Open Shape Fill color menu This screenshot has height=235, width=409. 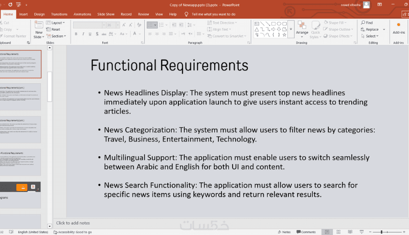tap(335, 22)
